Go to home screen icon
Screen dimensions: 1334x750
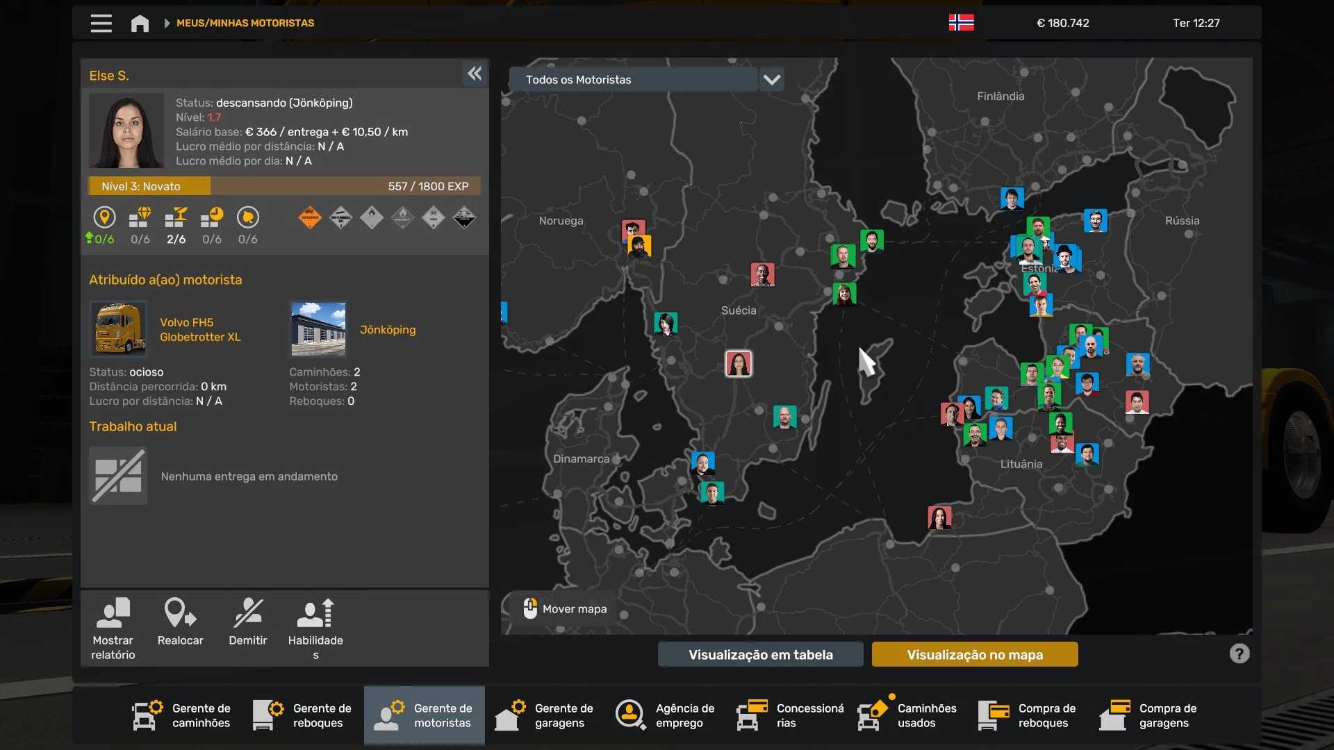(x=140, y=23)
